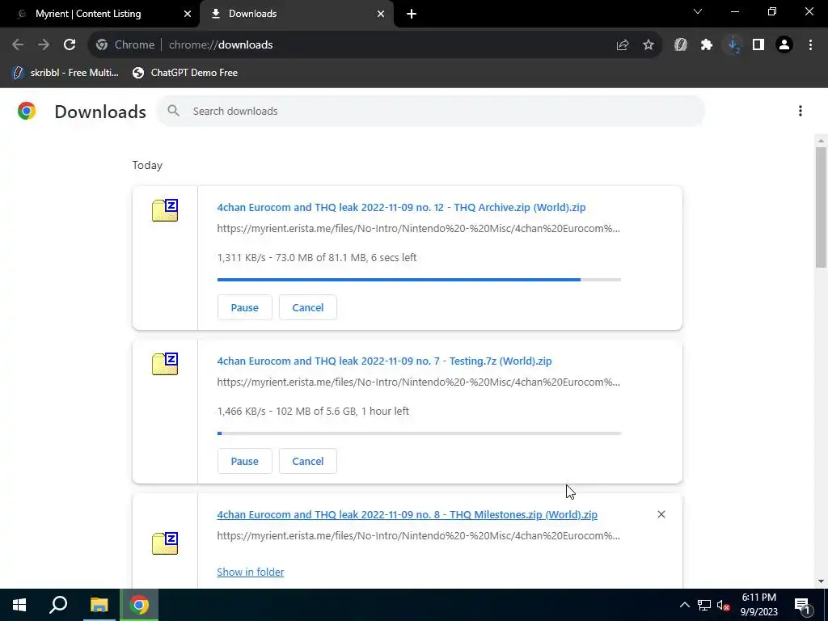Open the notification center icon
Viewport: 828px width, 621px height.
point(801,606)
